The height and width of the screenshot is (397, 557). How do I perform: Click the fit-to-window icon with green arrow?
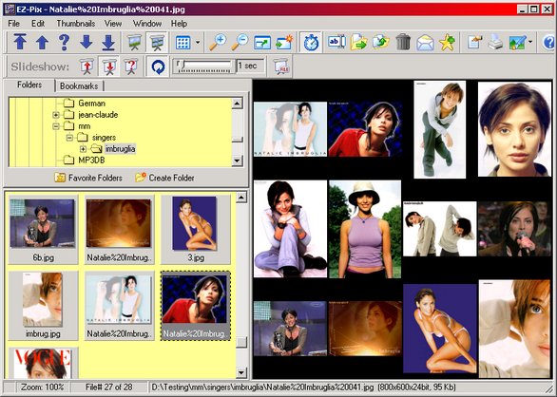coord(262,42)
